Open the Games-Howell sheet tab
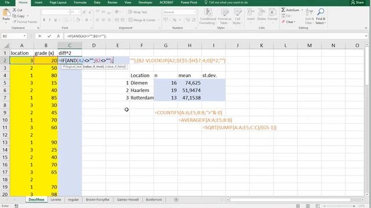Screen dimensions: 371x208 tap(128, 199)
